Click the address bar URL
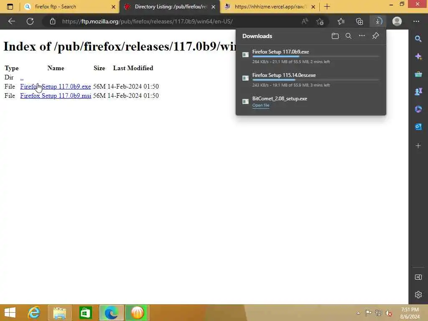This screenshot has height=321, width=428. (x=148, y=21)
